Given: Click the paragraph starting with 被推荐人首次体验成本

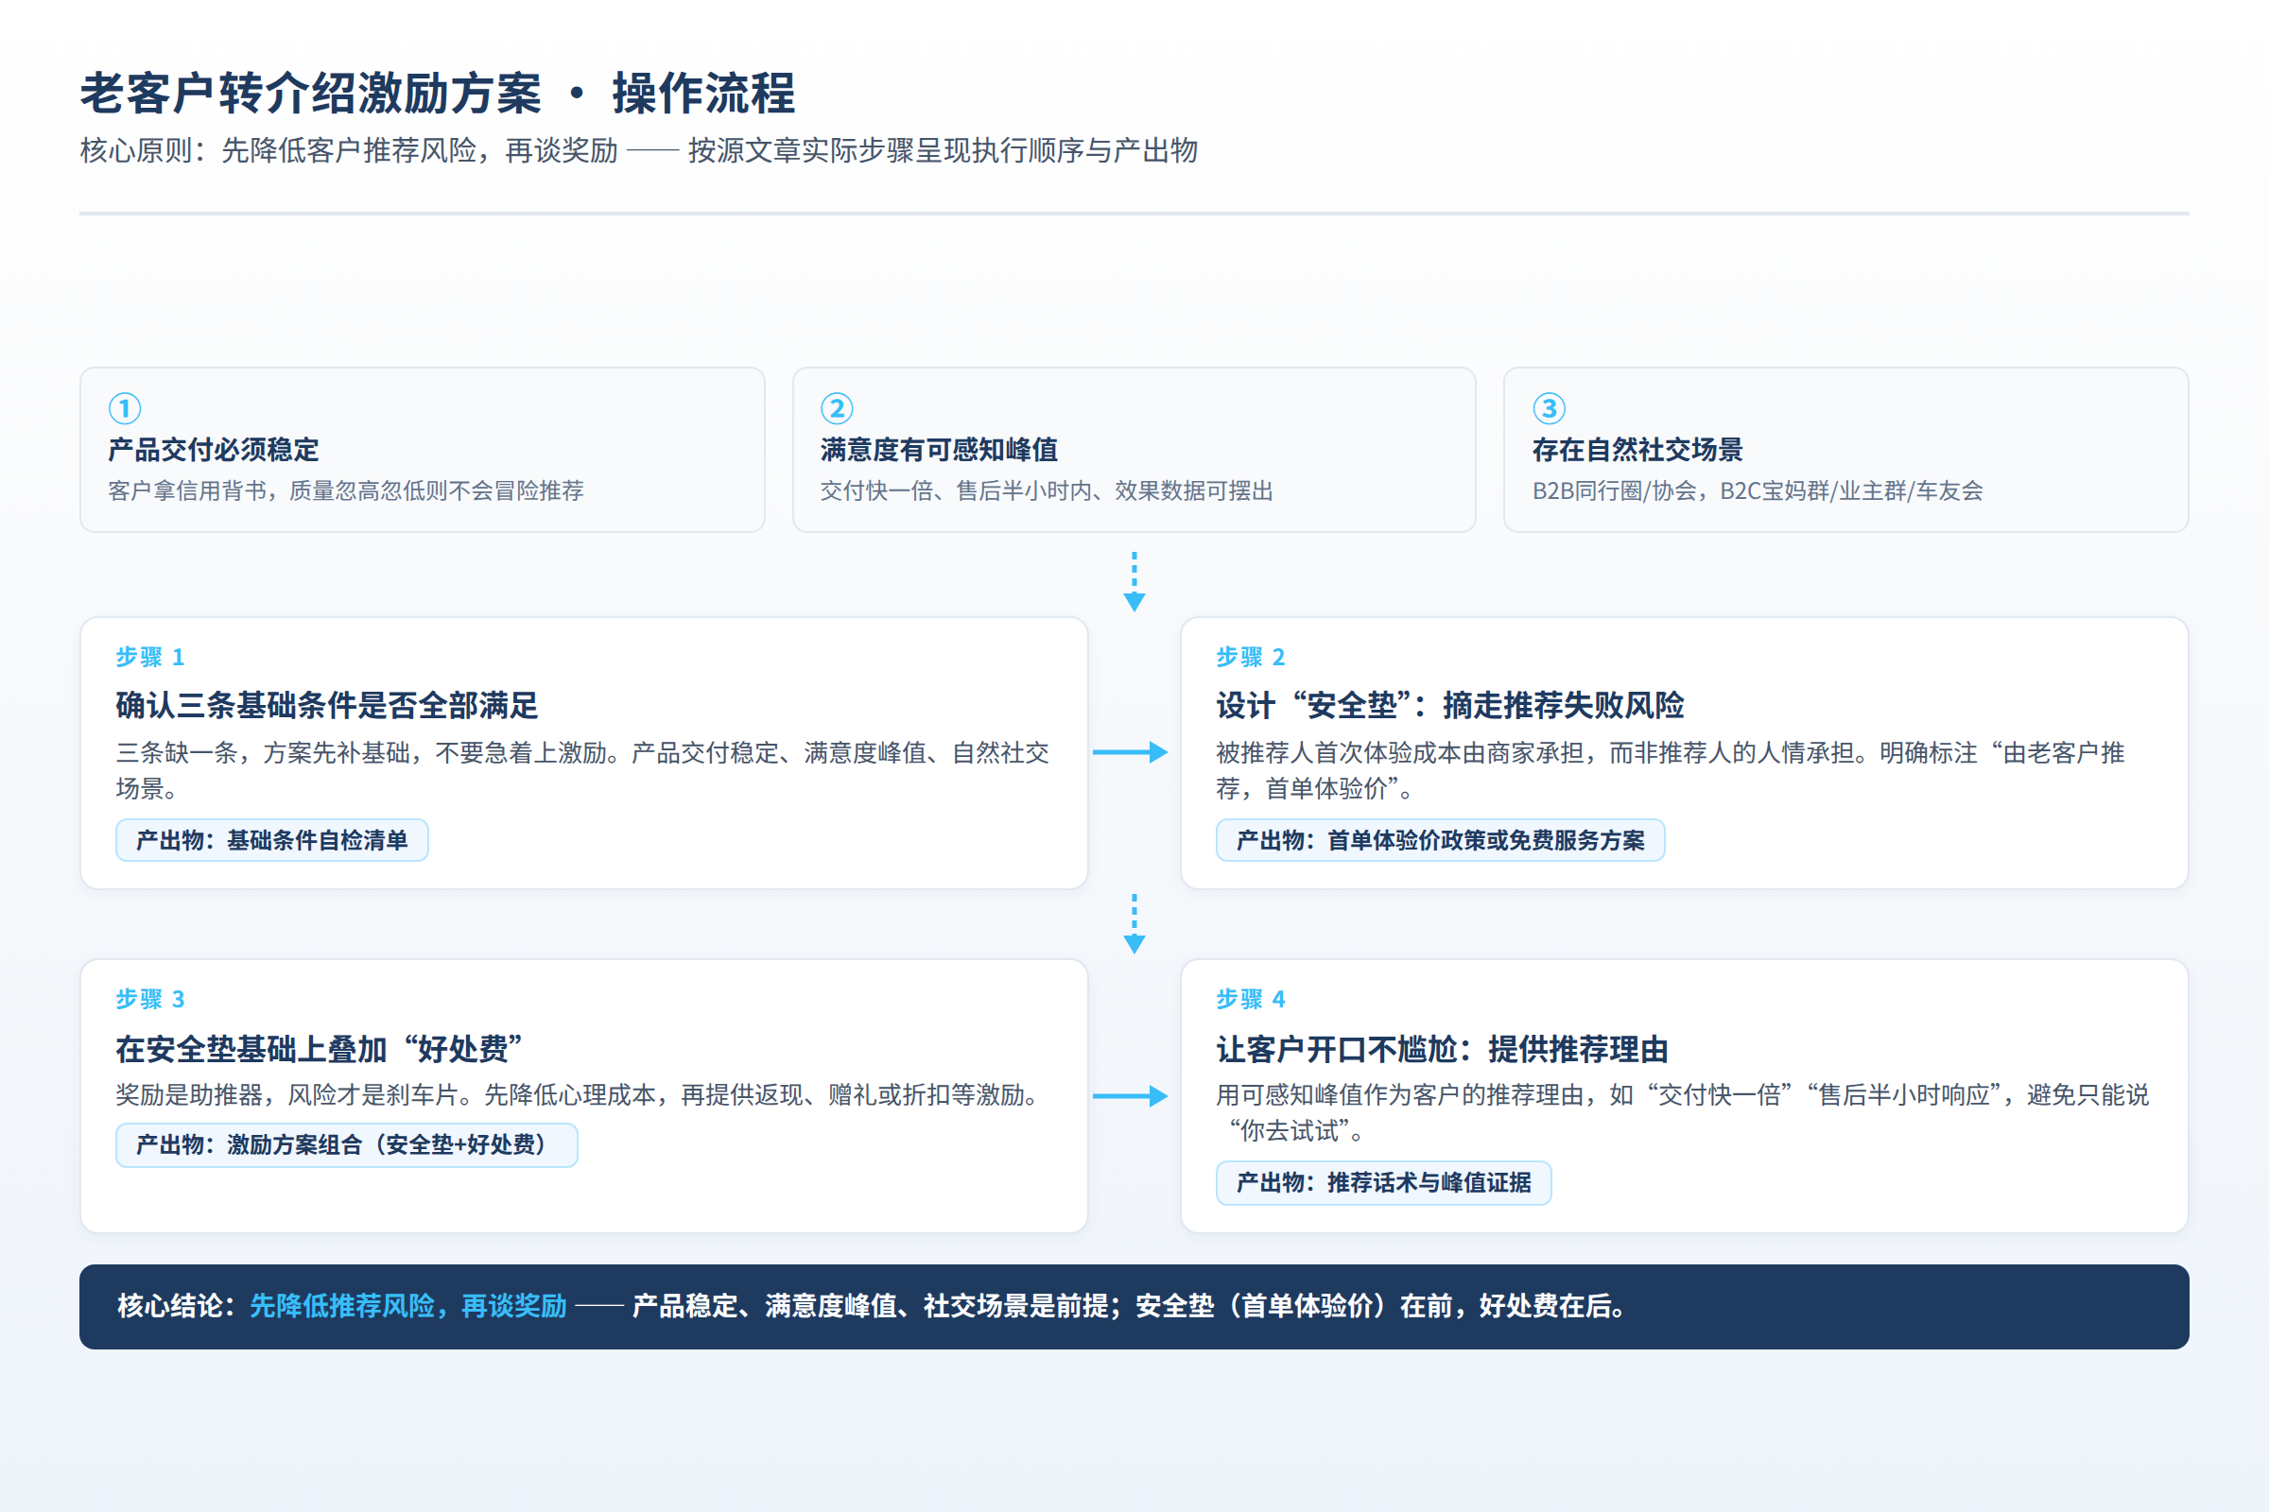Looking at the screenshot, I should click(1670, 770).
